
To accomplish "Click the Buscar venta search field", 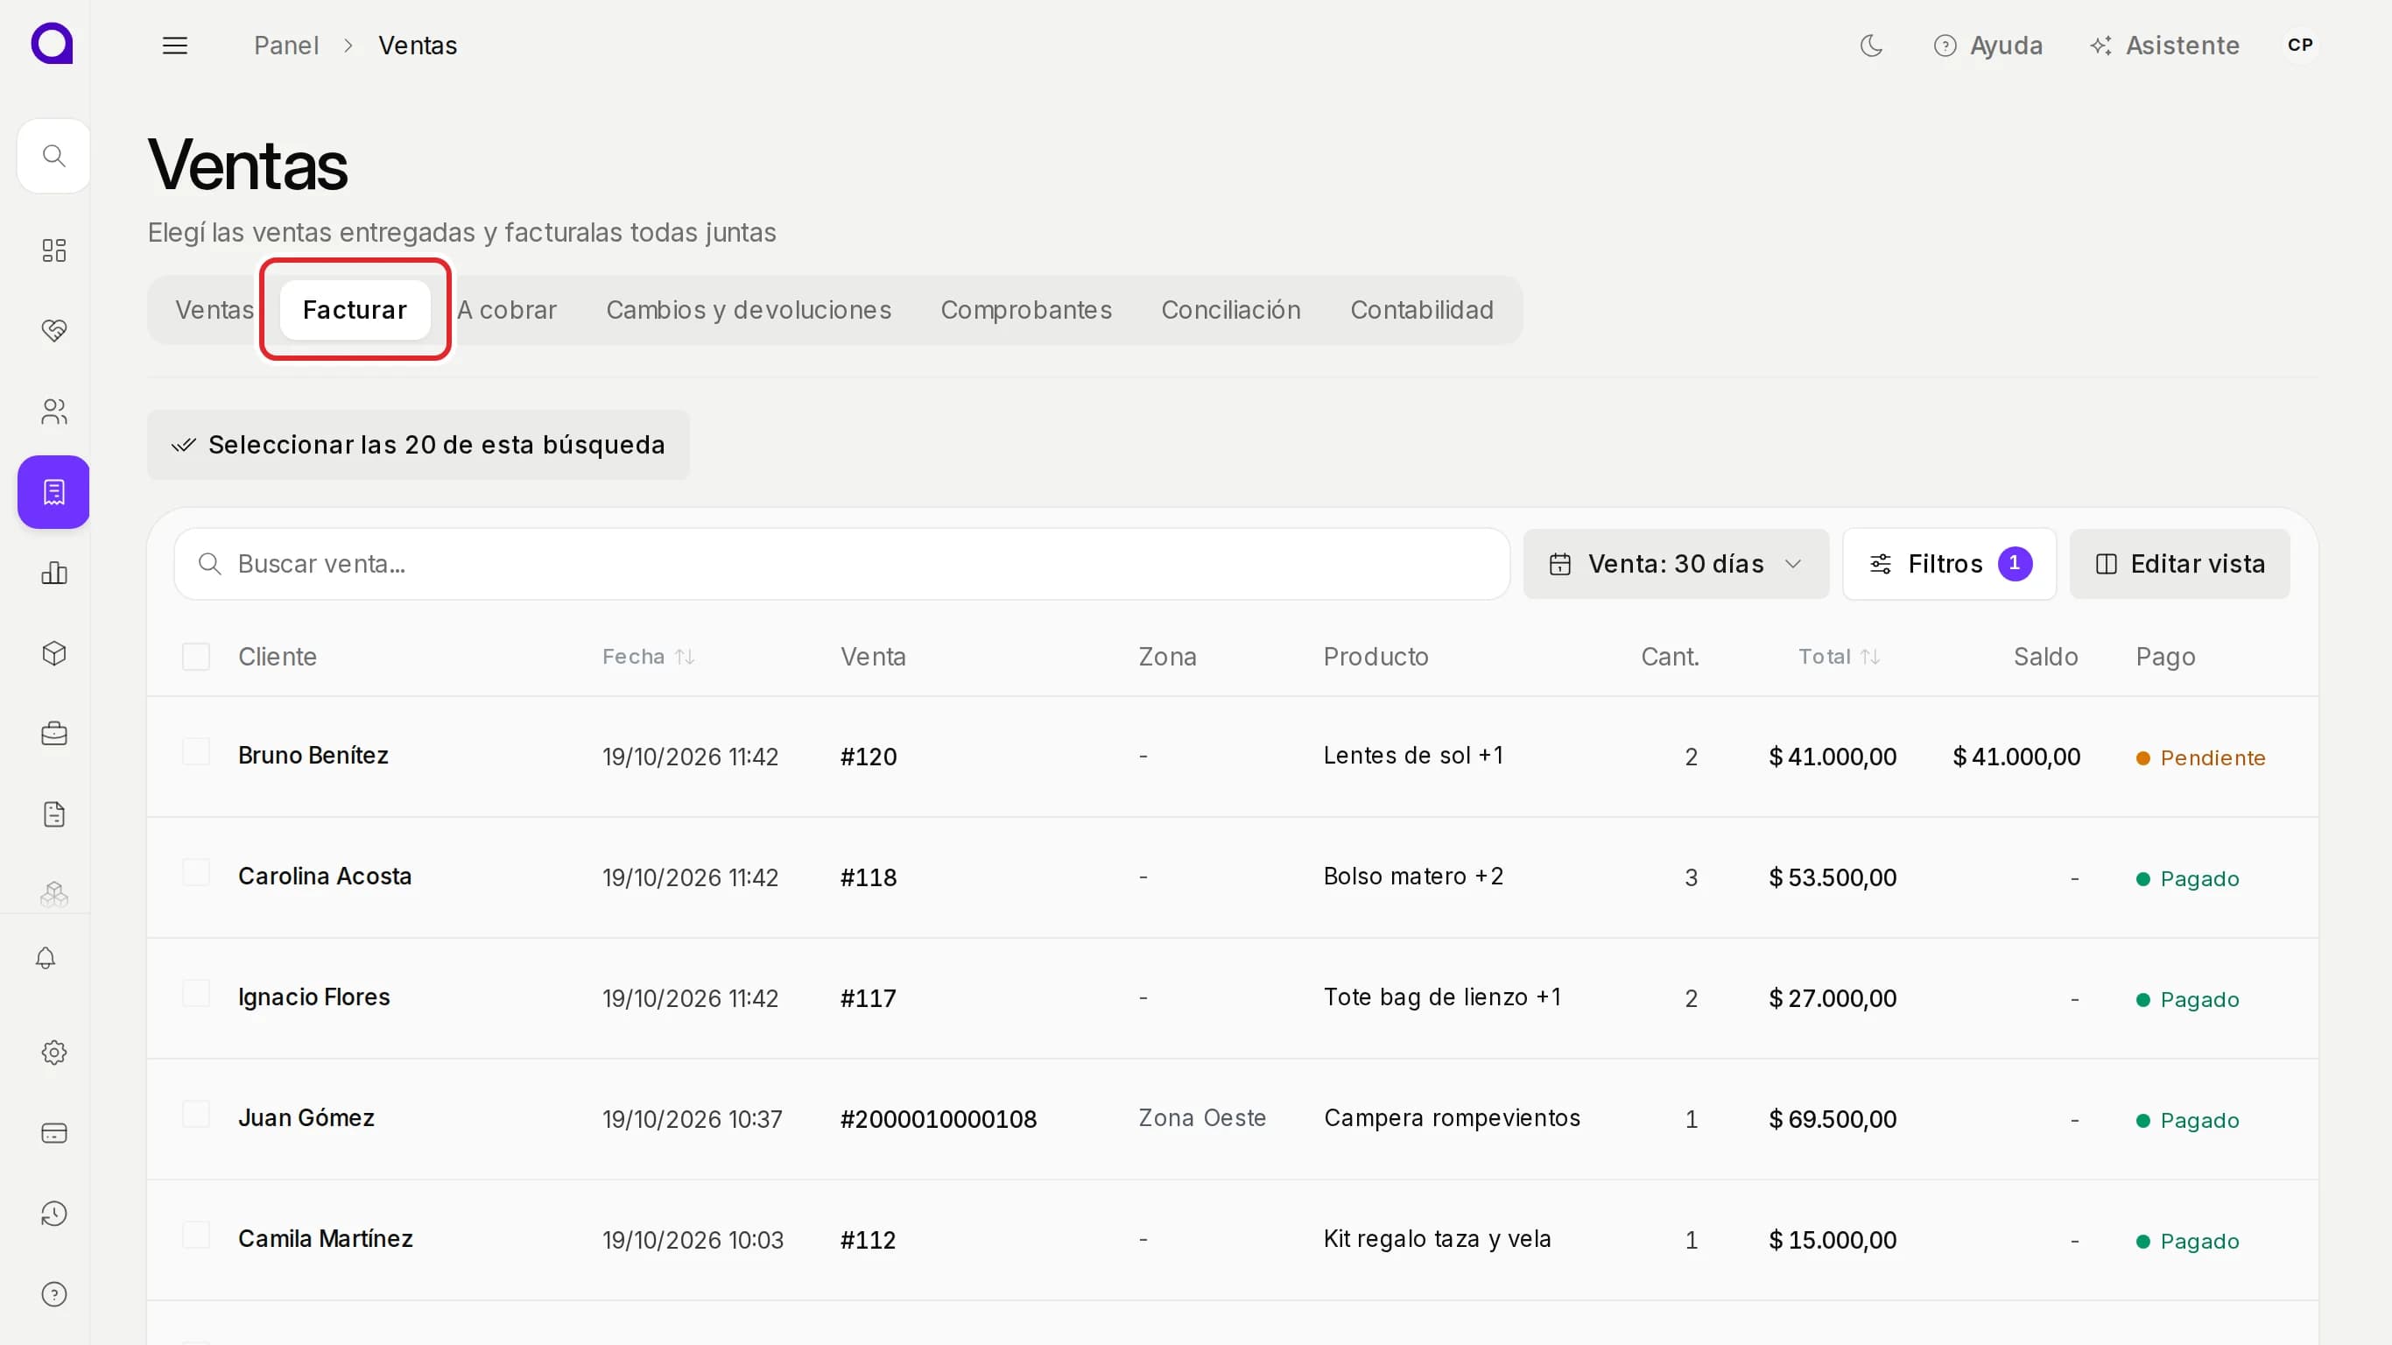I will coord(841,564).
